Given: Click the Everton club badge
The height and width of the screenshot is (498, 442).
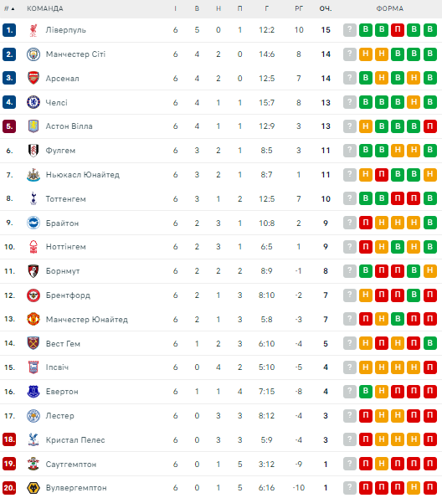Looking at the screenshot, I should [33, 392].
